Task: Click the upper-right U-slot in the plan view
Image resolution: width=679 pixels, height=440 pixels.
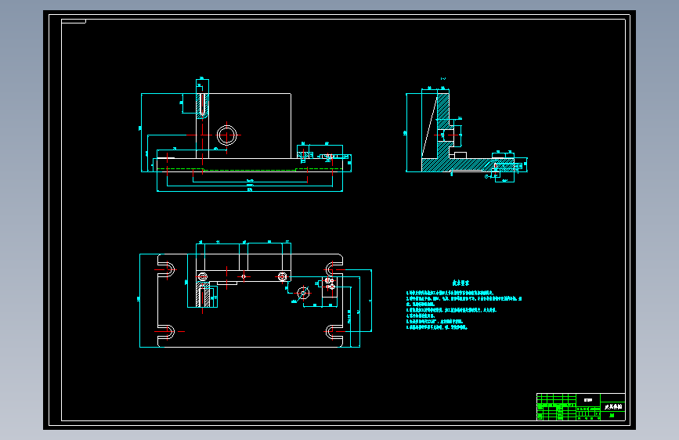Action: [x=334, y=270]
